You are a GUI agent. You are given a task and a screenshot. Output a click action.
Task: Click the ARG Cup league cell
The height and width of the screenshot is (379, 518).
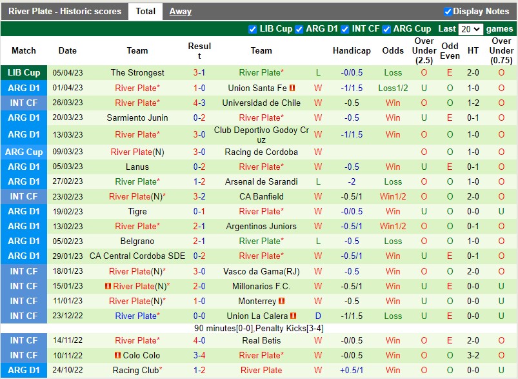coord(24,152)
